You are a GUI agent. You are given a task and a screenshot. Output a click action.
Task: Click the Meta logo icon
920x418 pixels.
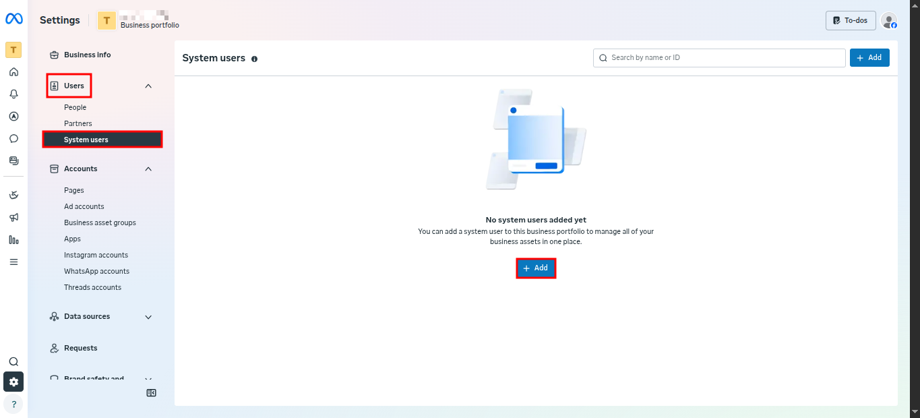pyautogui.click(x=13, y=20)
